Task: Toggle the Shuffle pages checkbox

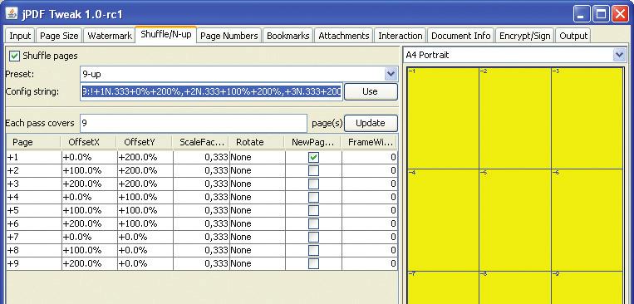Action: point(15,56)
